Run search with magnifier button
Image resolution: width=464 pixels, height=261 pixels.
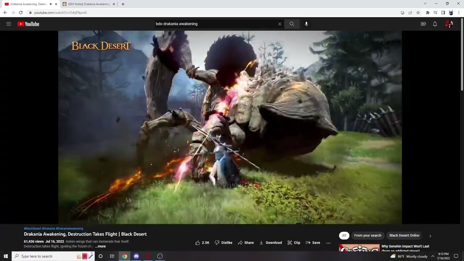pyautogui.click(x=291, y=24)
